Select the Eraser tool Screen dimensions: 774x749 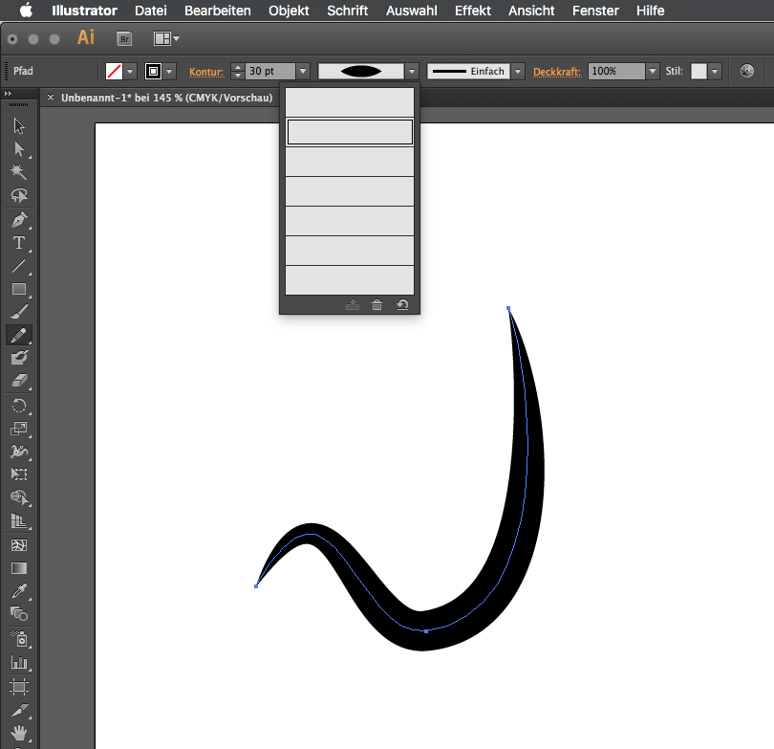tap(19, 380)
